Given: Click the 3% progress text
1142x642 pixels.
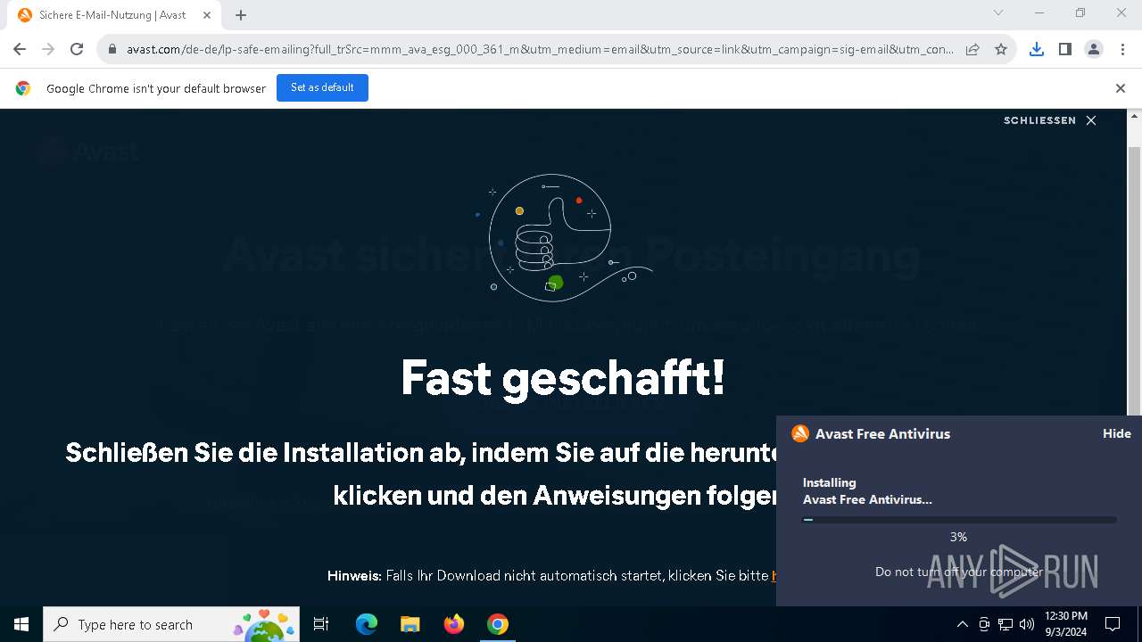Looking at the screenshot, I should [x=959, y=537].
